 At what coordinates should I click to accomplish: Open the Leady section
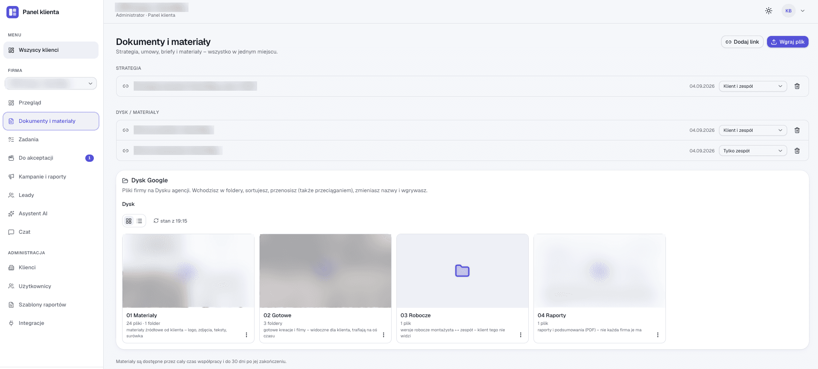(x=51, y=195)
